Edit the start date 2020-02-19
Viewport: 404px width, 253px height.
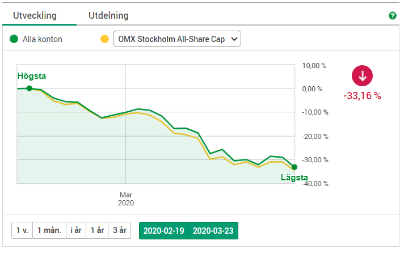click(163, 231)
